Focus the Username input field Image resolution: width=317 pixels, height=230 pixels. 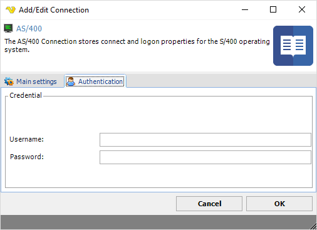coord(205,140)
